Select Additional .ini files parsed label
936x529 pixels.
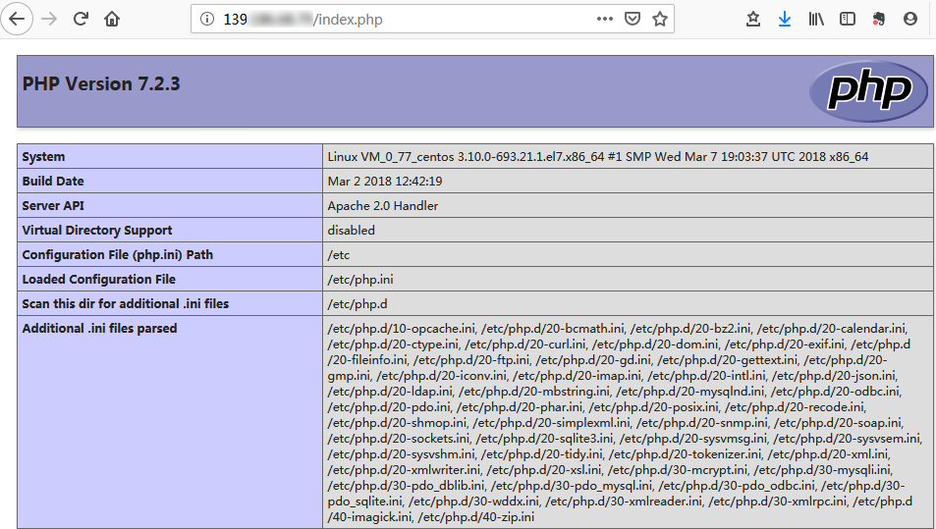tap(99, 328)
